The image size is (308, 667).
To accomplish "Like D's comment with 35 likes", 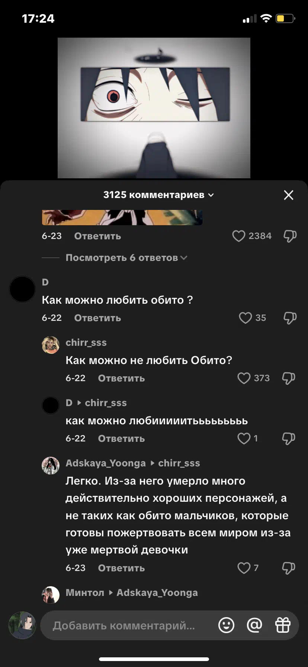I will [x=245, y=318].
